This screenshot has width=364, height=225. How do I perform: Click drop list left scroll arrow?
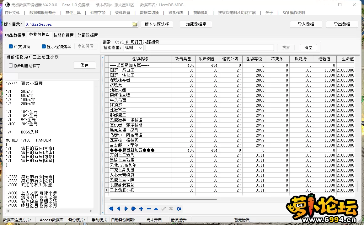click(8, 211)
